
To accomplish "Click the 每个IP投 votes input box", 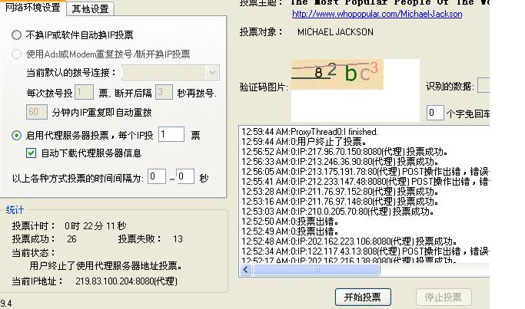I will click(x=171, y=135).
